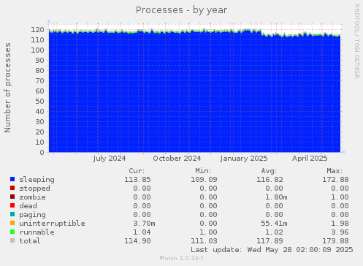Click uninterruptible maximum value 1.98
Screen dimensions: 363x266
(340, 224)
